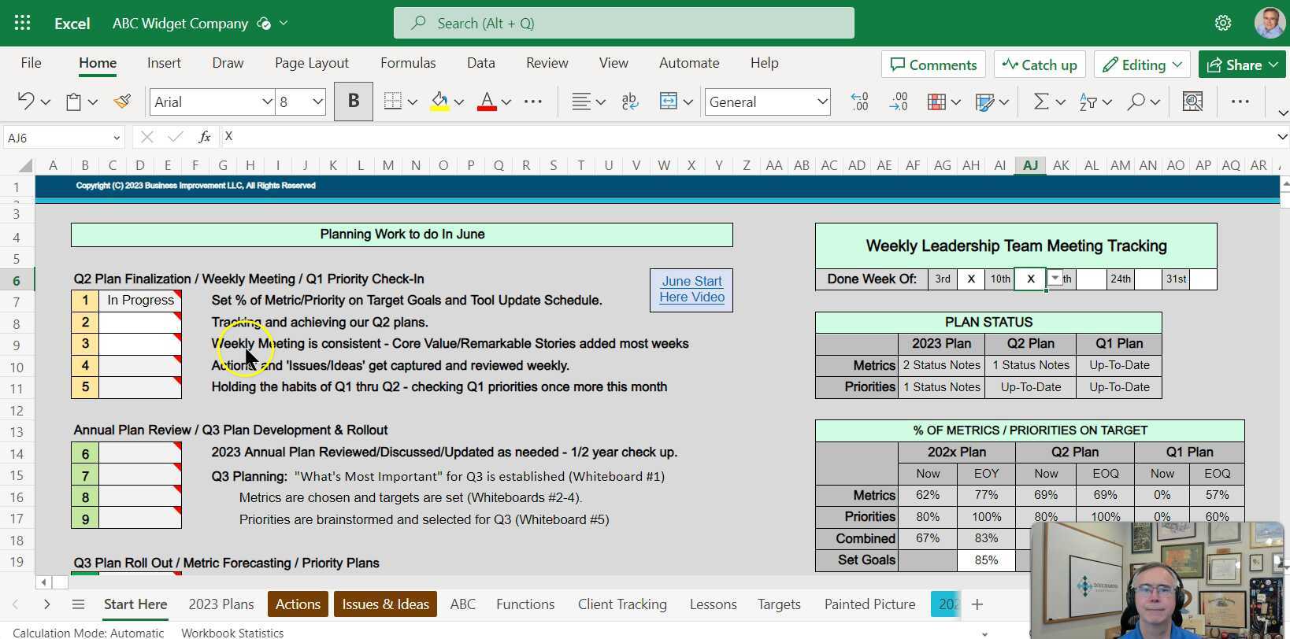Click the Comments button
Viewport: 1290px width, 639px height.
coord(933,65)
